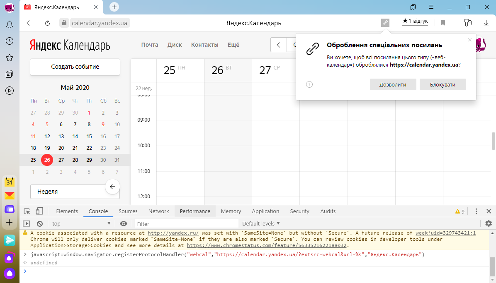Expand the Default levels dropdown
Viewport: 496px width, 283px height.
[261, 223]
